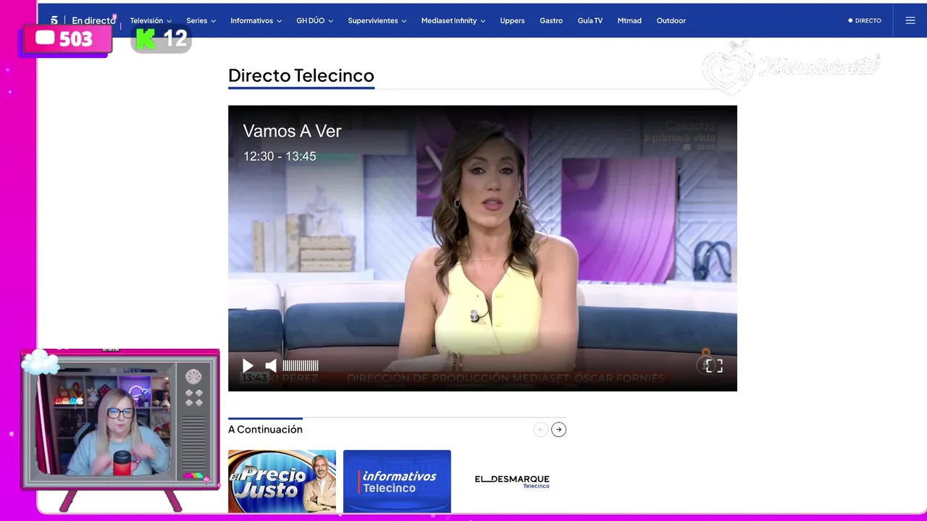Adjust the video volume bar
The image size is (927, 521).
pyautogui.click(x=301, y=365)
